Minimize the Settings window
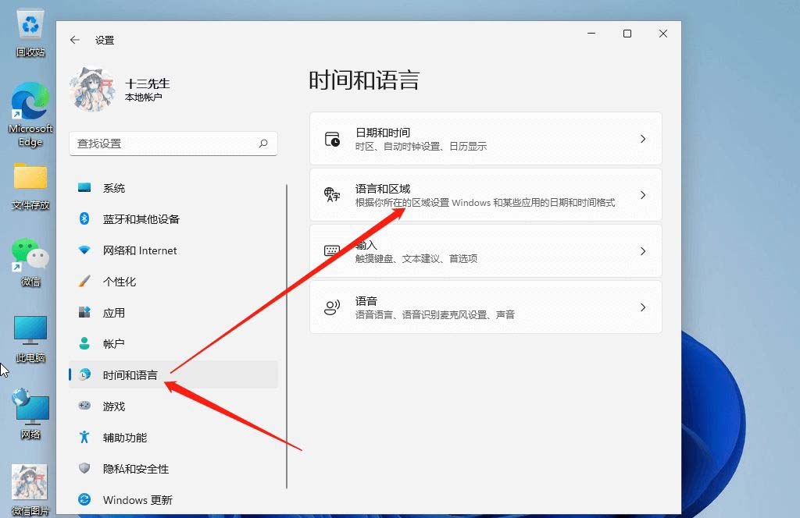This screenshot has width=800, height=518. (591, 34)
